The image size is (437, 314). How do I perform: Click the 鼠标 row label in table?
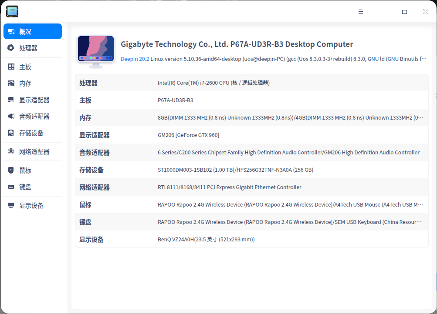click(x=85, y=205)
